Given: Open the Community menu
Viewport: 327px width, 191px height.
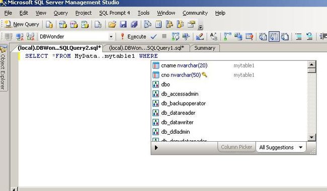Looking at the screenshot, I should pyautogui.click(x=195, y=13).
